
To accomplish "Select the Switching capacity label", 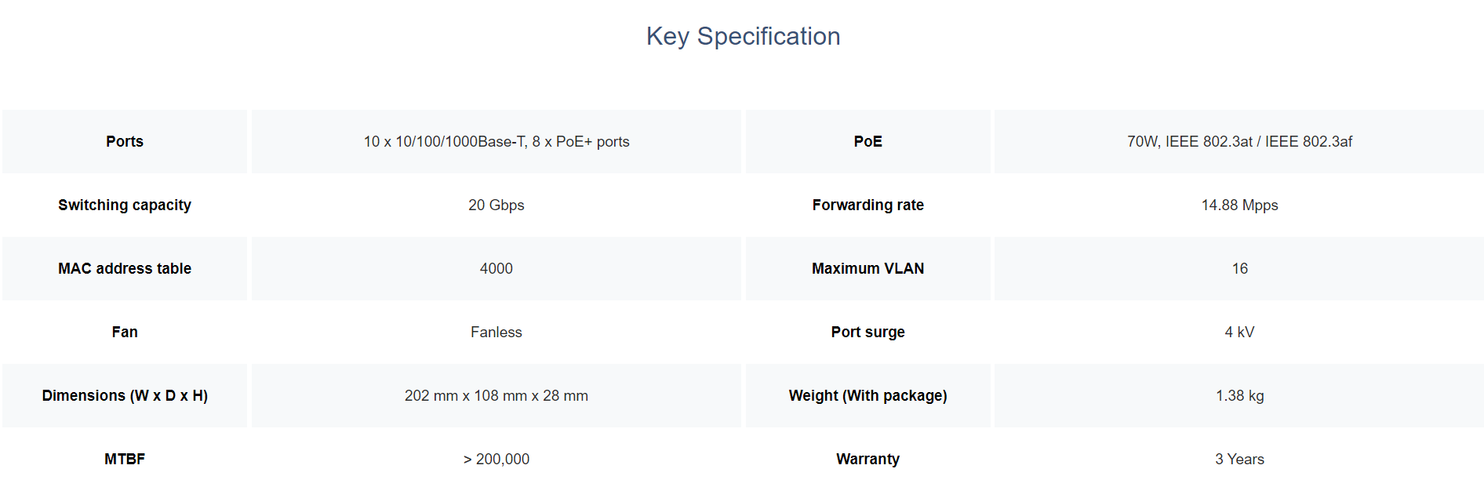I will pos(125,205).
